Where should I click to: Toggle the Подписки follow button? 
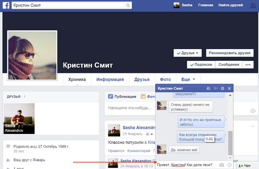pyautogui.click(x=201, y=64)
